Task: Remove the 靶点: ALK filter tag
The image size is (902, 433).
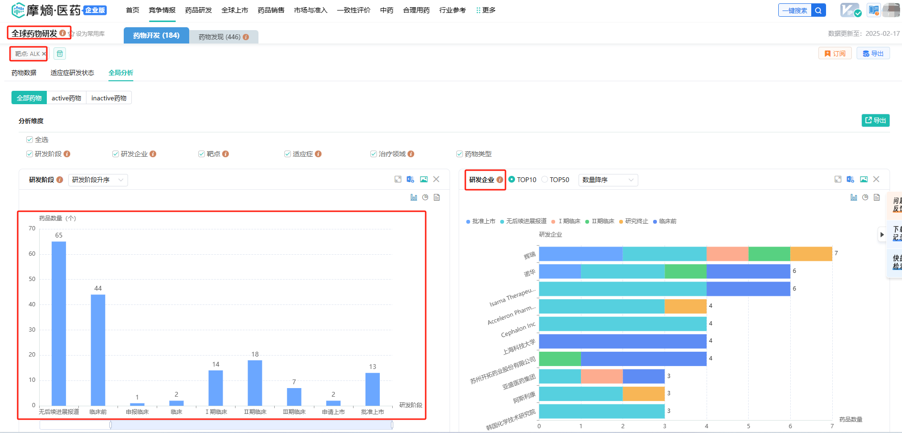Action: tap(44, 54)
